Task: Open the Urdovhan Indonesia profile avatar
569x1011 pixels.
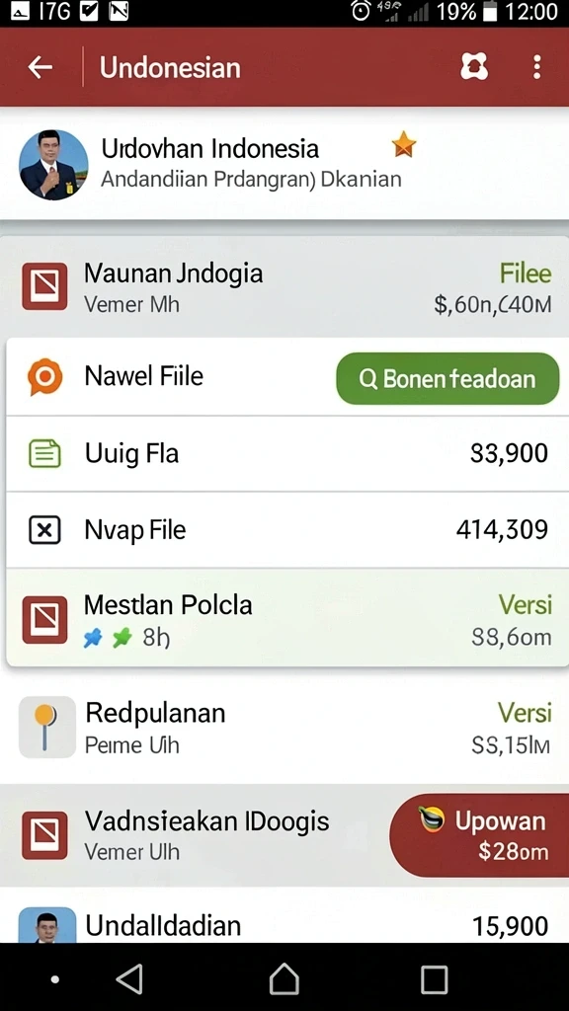Action: point(53,165)
